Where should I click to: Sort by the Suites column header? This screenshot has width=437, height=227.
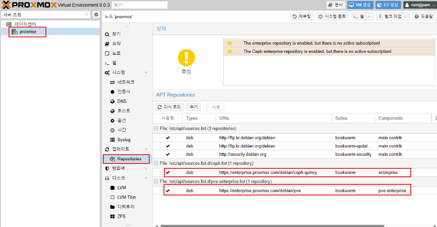click(x=353, y=118)
